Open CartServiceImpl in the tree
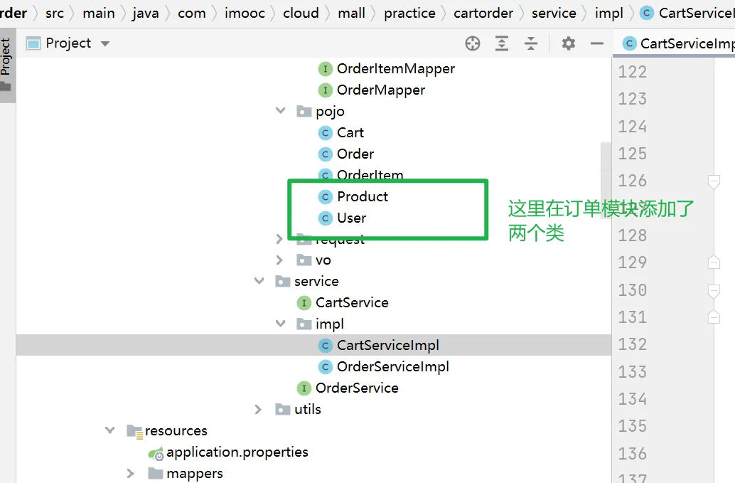 388,346
